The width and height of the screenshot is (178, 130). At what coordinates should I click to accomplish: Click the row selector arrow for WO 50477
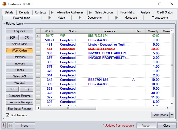(x=38, y=36)
